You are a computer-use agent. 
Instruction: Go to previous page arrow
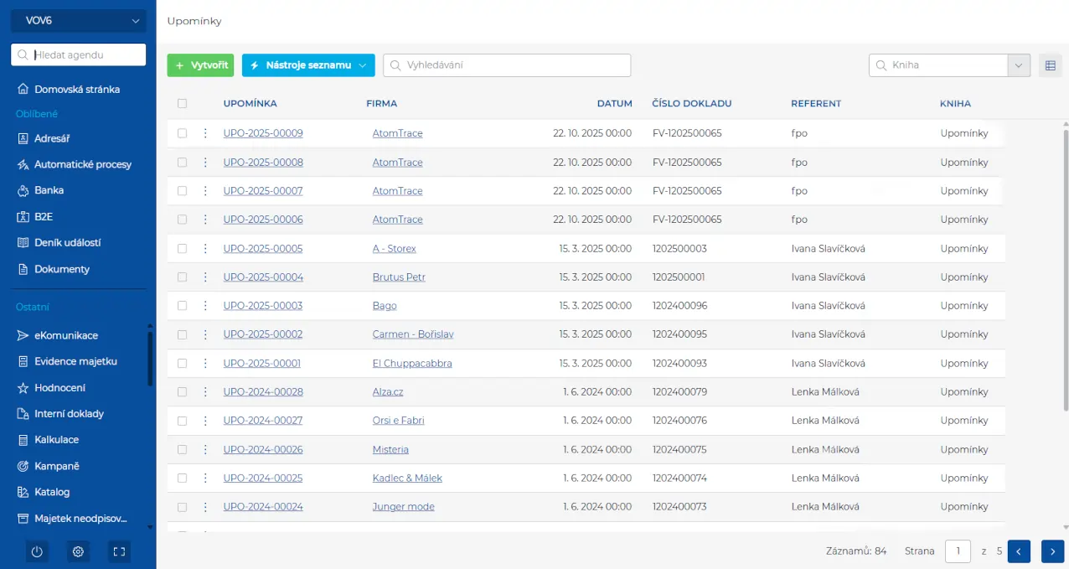click(1019, 551)
